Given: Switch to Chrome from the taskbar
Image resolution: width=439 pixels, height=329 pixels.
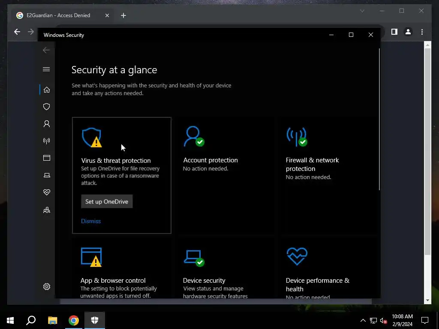Looking at the screenshot, I should click(x=74, y=320).
